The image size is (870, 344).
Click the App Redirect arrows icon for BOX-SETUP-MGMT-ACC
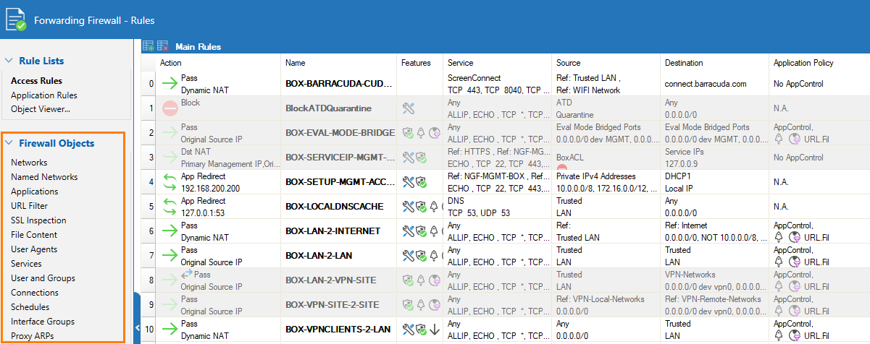click(170, 182)
